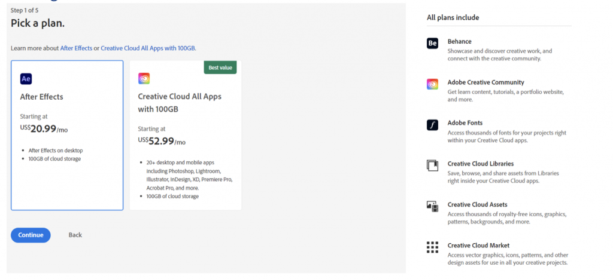Click the US$20.99/mo price
Image resolution: width=613 pixels, height=279 pixels.
click(44, 129)
